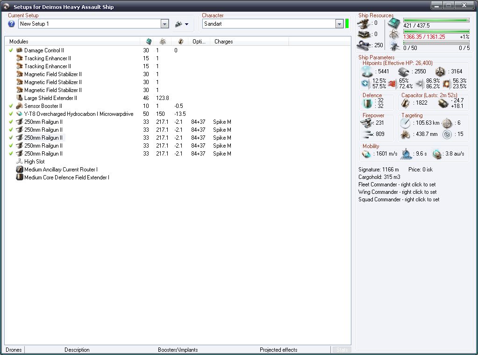Click the capacitor capacity icon showing 1822

406,103
